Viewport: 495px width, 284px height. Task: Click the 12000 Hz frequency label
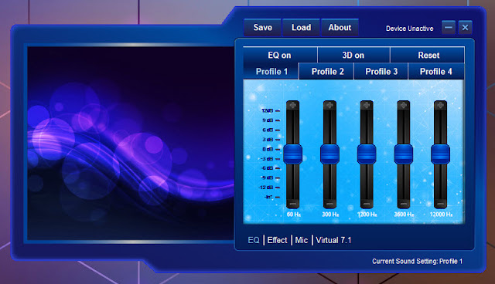pos(441,215)
